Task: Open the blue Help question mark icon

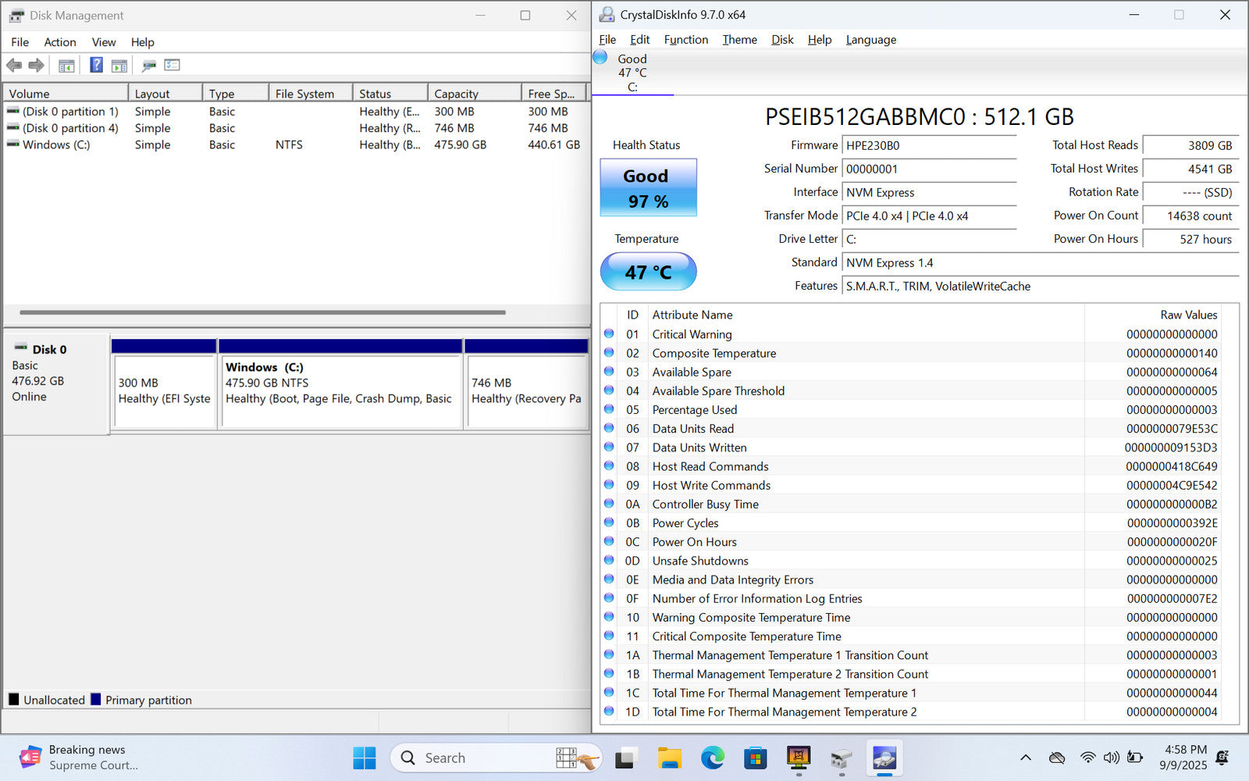Action: pyautogui.click(x=96, y=66)
